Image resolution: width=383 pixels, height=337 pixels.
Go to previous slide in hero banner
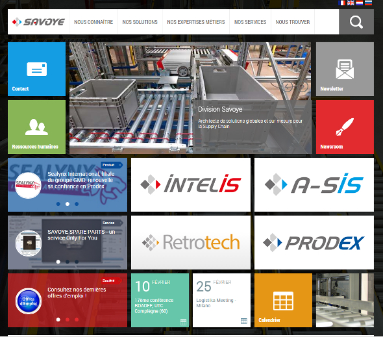(x=288, y=86)
